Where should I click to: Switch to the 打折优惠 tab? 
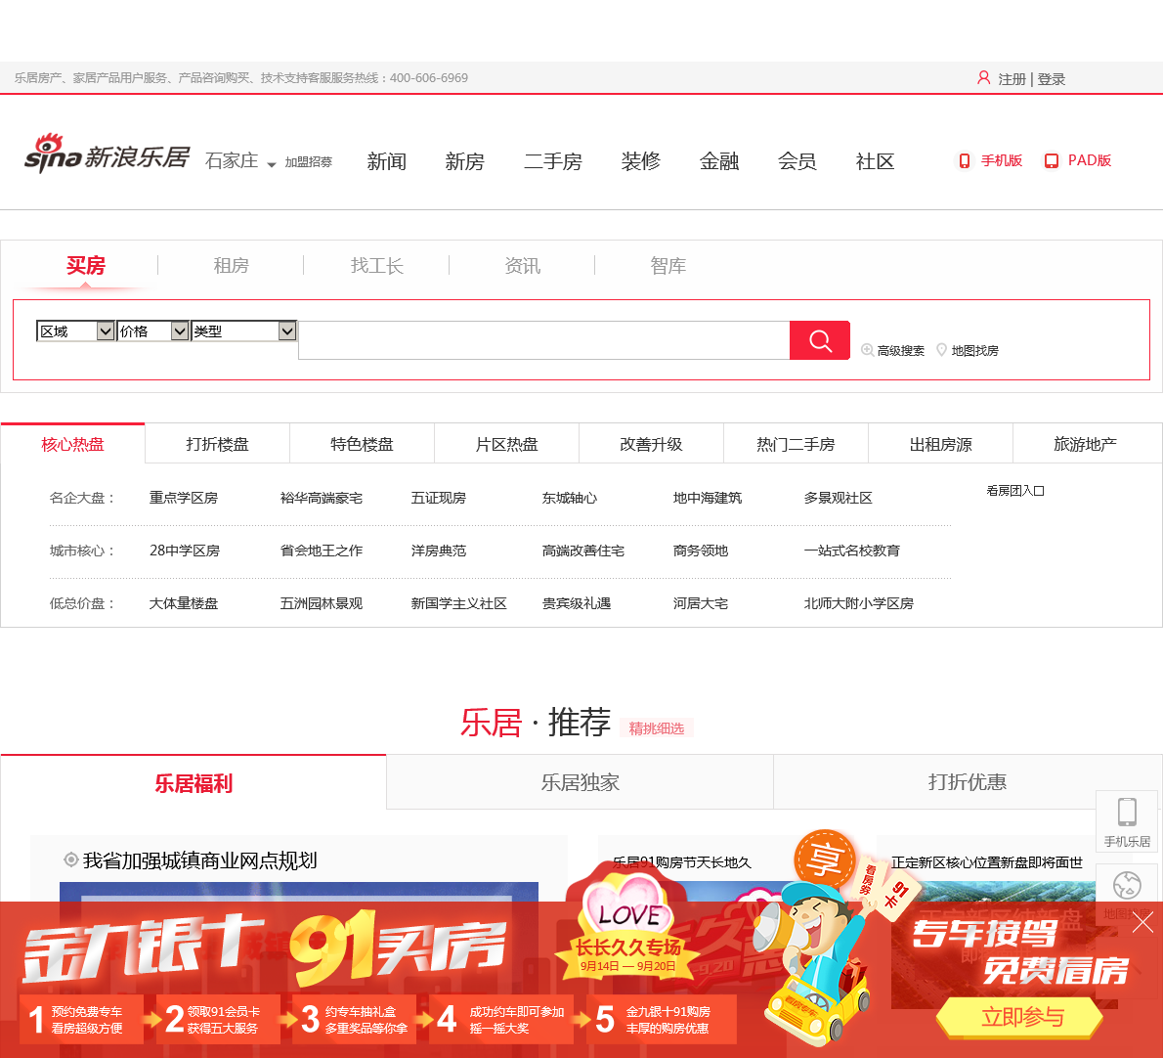968,782
